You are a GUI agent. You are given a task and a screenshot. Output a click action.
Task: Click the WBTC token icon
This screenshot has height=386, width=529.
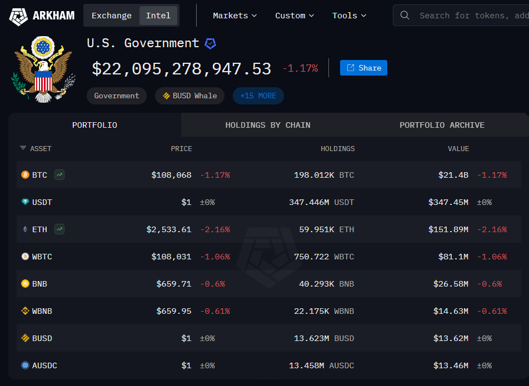26,257
